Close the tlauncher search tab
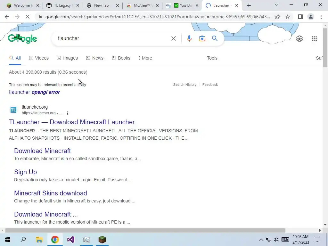 (237, 6)
